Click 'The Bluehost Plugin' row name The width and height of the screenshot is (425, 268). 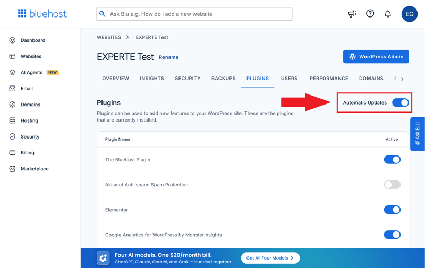pos(127,160)
